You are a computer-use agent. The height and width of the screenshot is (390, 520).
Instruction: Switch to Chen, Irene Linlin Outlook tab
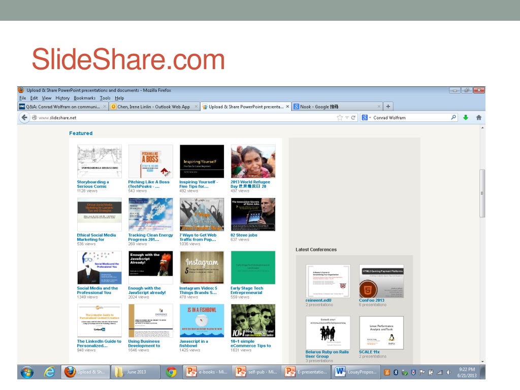(154, 107)
